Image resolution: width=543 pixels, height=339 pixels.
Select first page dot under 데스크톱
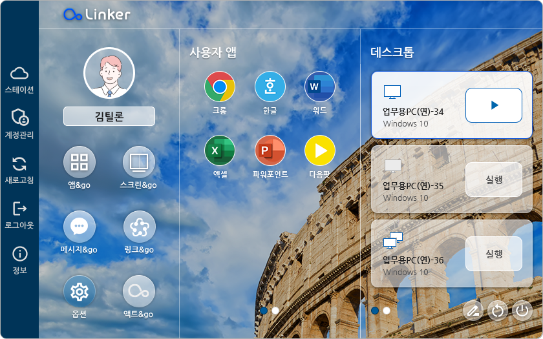[x=375, y=311]
